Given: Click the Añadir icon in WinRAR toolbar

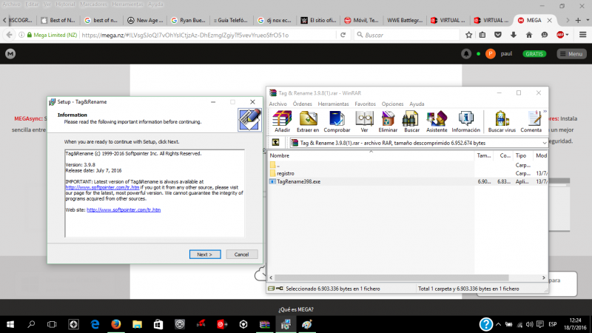Looking at the screenshot, I should point(282,121).
